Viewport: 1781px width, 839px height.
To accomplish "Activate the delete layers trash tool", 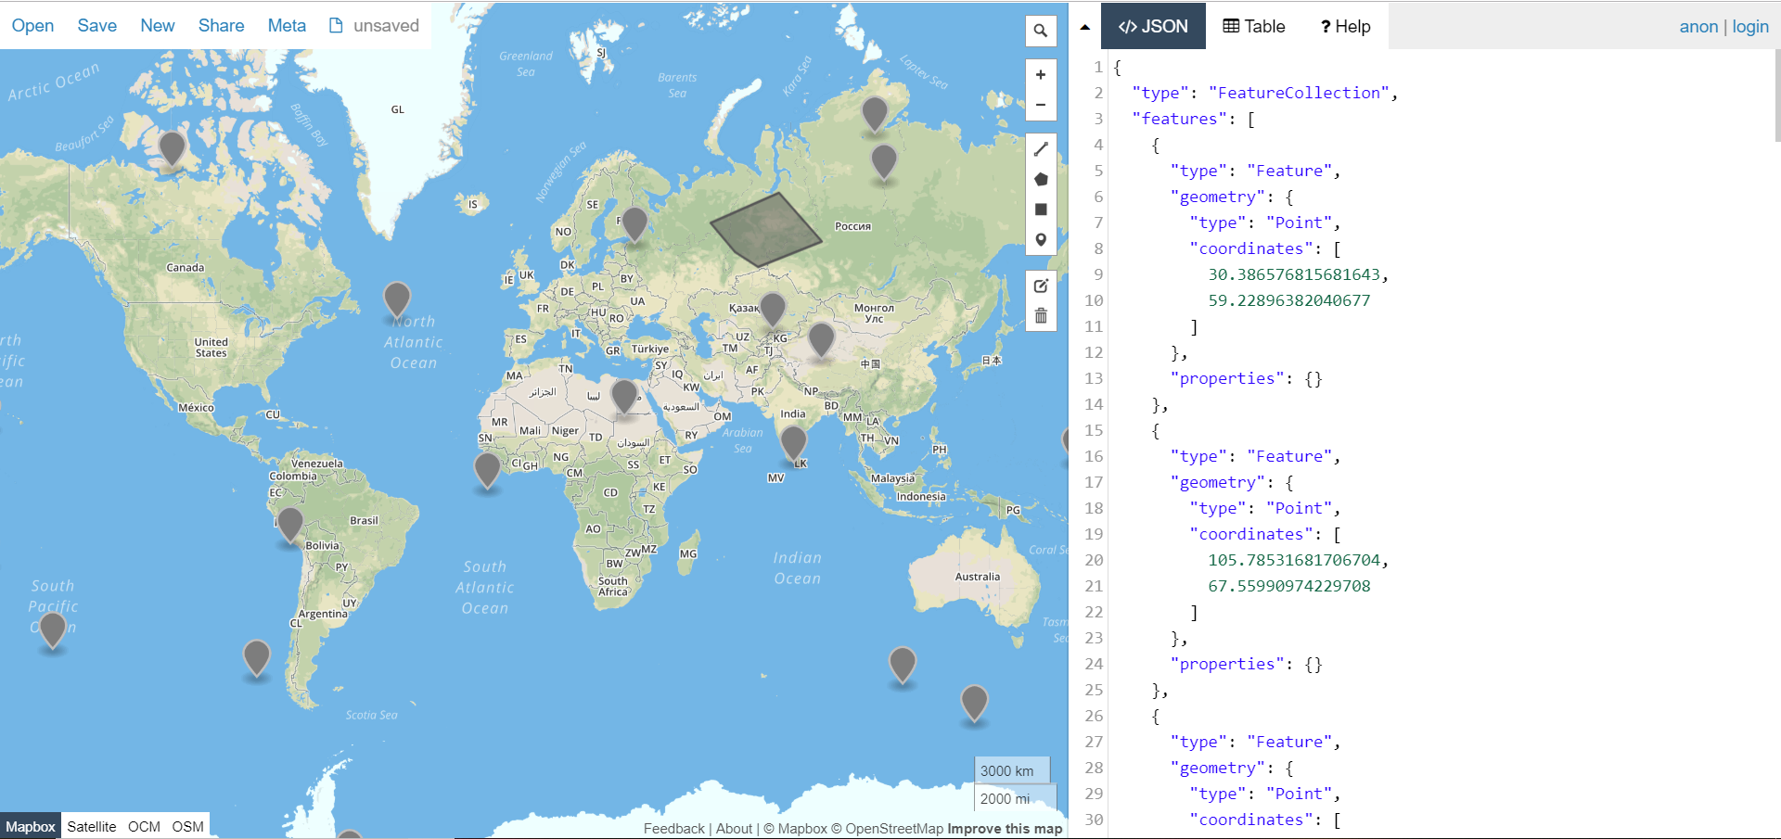I will click(1041, 316).
